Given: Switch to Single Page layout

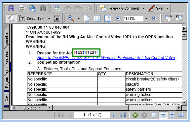Looking at the screenshot, I should 154,115.
